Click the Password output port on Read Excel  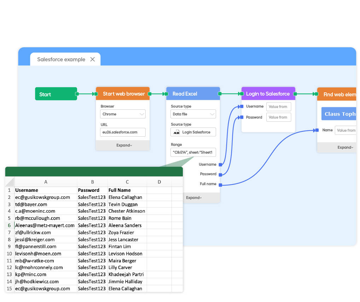[x=220, y=174]
